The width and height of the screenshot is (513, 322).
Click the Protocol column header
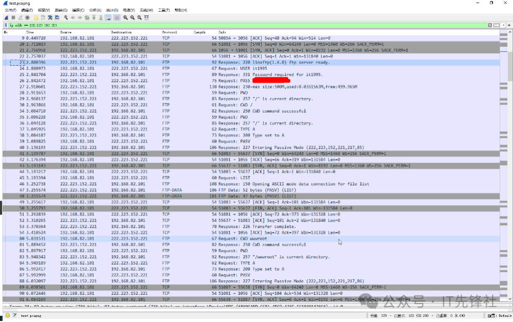tap(170, 32)
